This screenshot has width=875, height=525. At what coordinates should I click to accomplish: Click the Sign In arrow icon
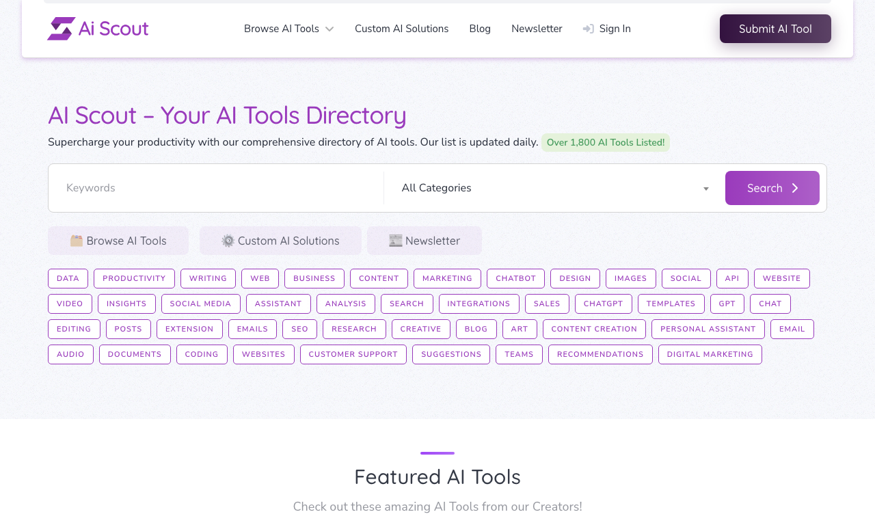coord(588,29)
